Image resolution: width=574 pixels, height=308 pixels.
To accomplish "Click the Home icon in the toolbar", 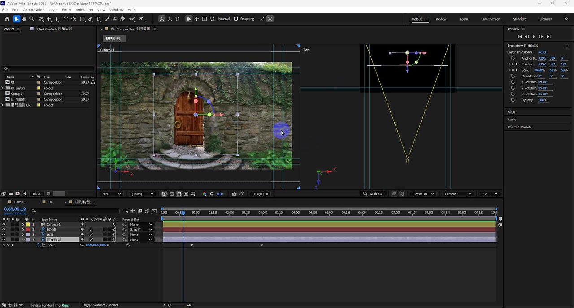I will click(x=7, y=19).
